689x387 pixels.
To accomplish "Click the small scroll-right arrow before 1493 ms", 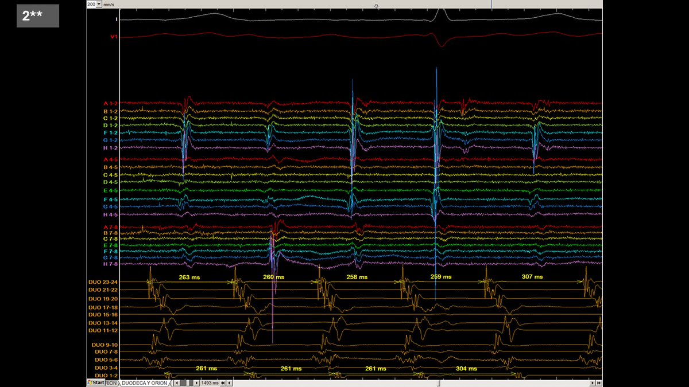I will (196, 382).
